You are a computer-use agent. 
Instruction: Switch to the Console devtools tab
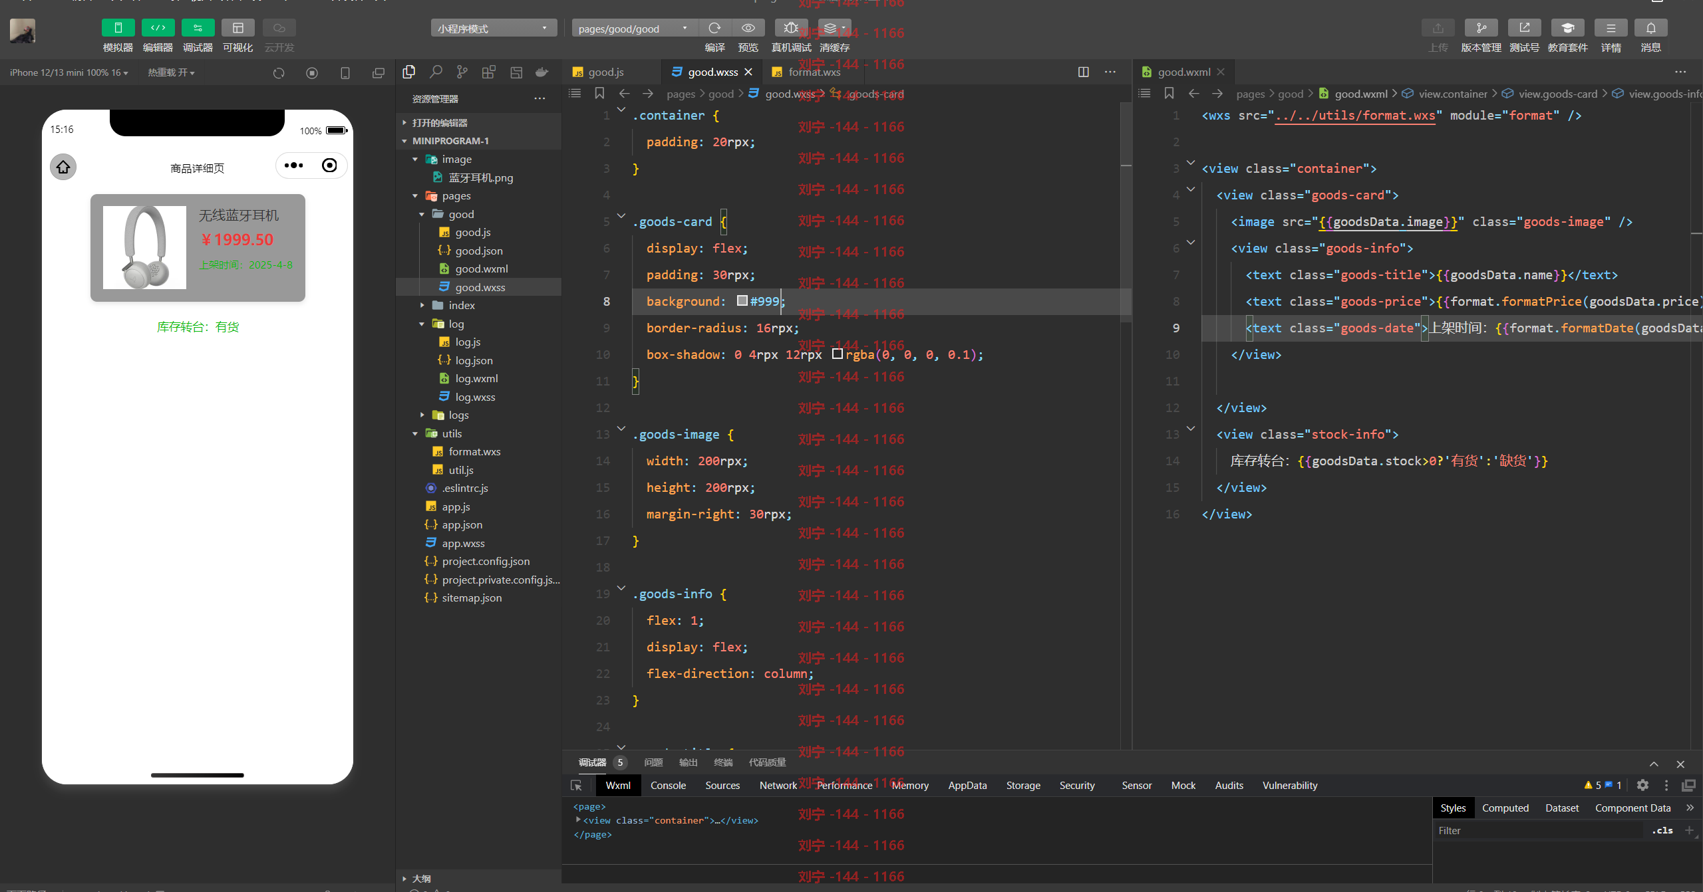(x=668, y=786)
